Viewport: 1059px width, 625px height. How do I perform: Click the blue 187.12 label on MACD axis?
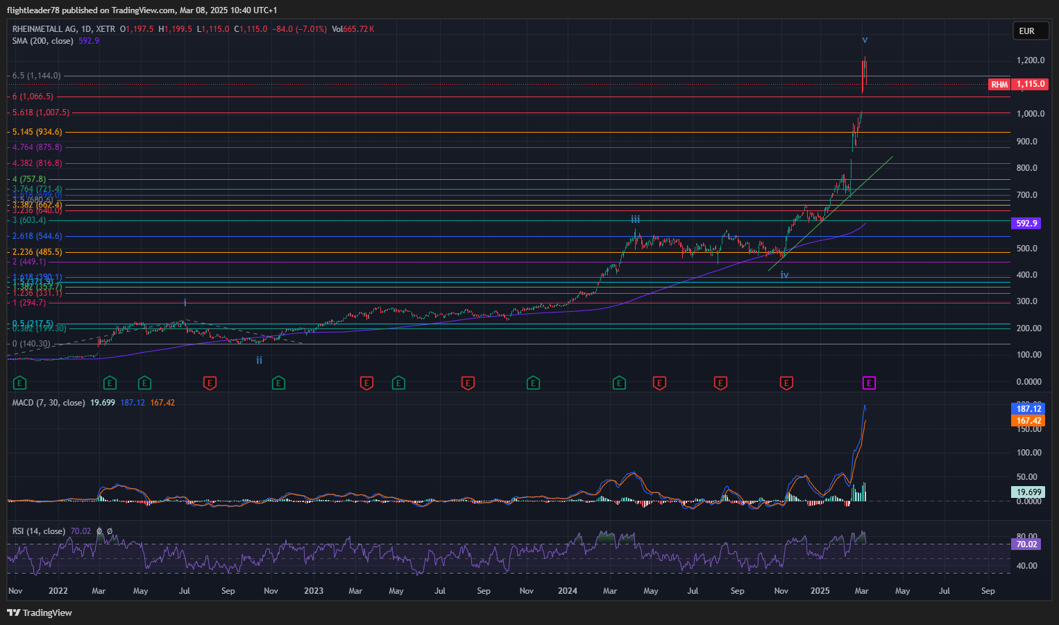[1028, 409]
